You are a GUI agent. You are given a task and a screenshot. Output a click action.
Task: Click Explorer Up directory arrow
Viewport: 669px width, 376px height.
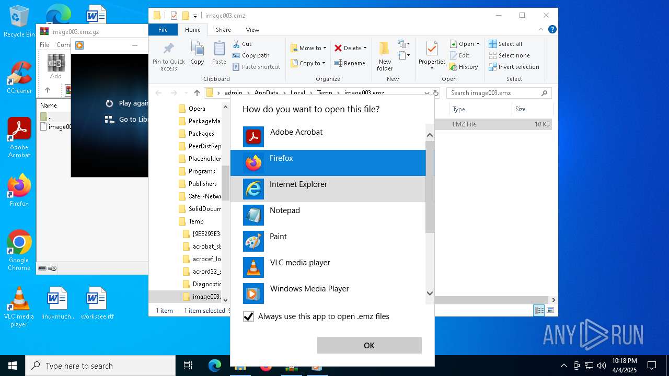point(197,93)
